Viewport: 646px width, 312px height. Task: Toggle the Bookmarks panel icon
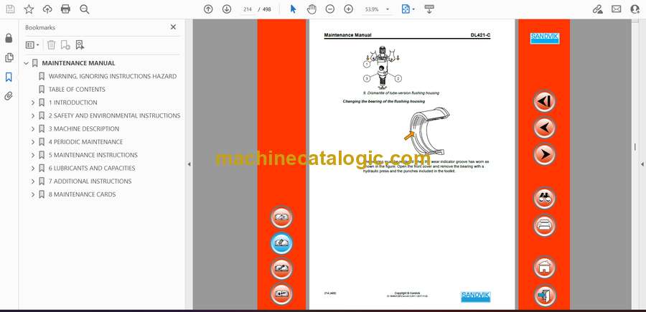pyautogui.click(x=9, y=77)
